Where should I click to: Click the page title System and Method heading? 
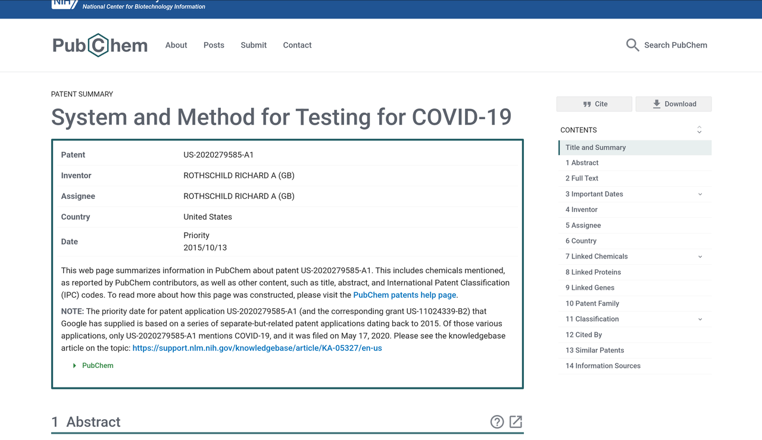282,117
